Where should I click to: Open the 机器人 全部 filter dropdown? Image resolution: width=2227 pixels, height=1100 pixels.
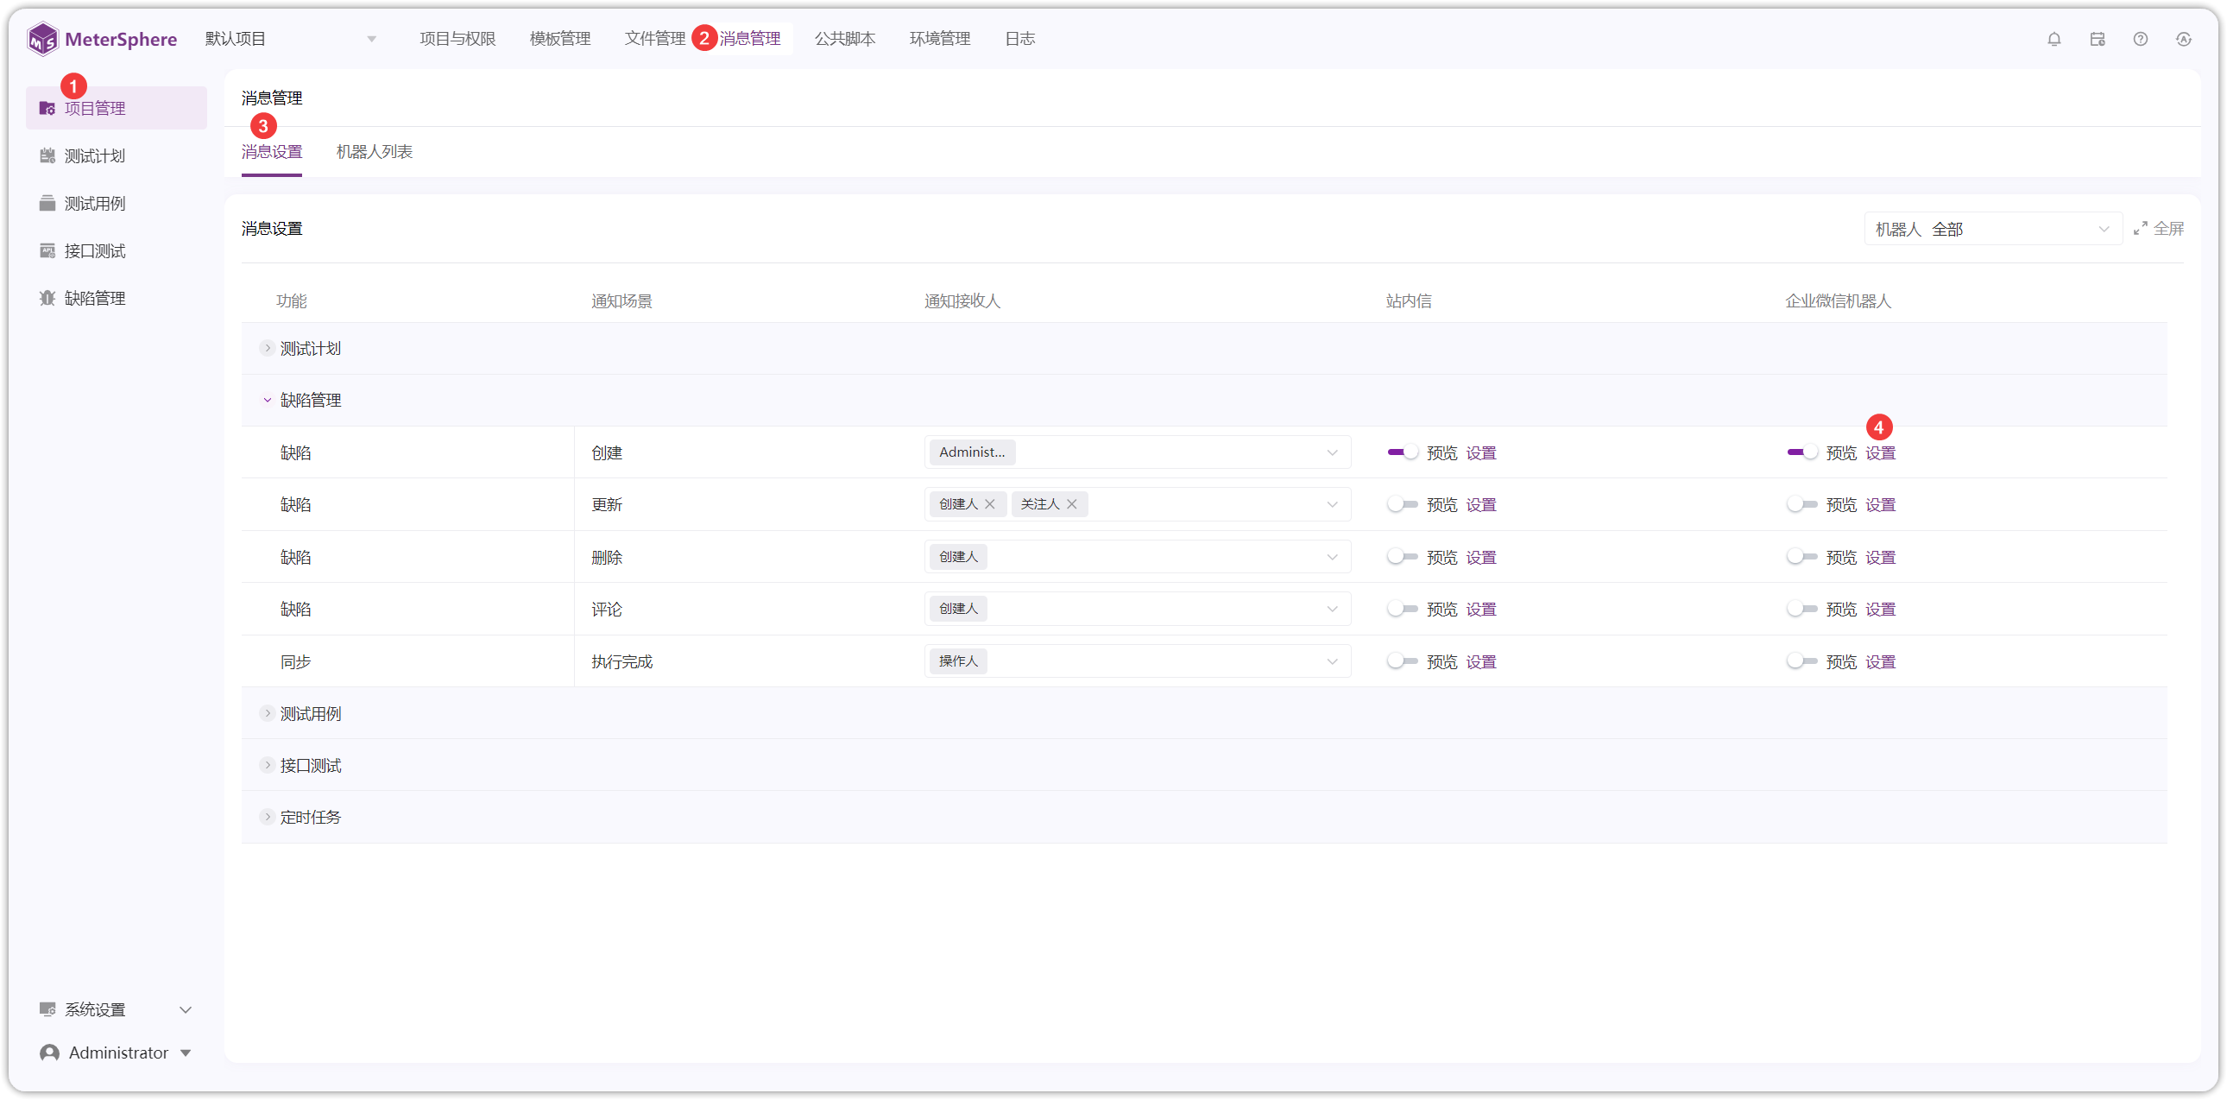pyautogui.click(x=1993, y=228)
